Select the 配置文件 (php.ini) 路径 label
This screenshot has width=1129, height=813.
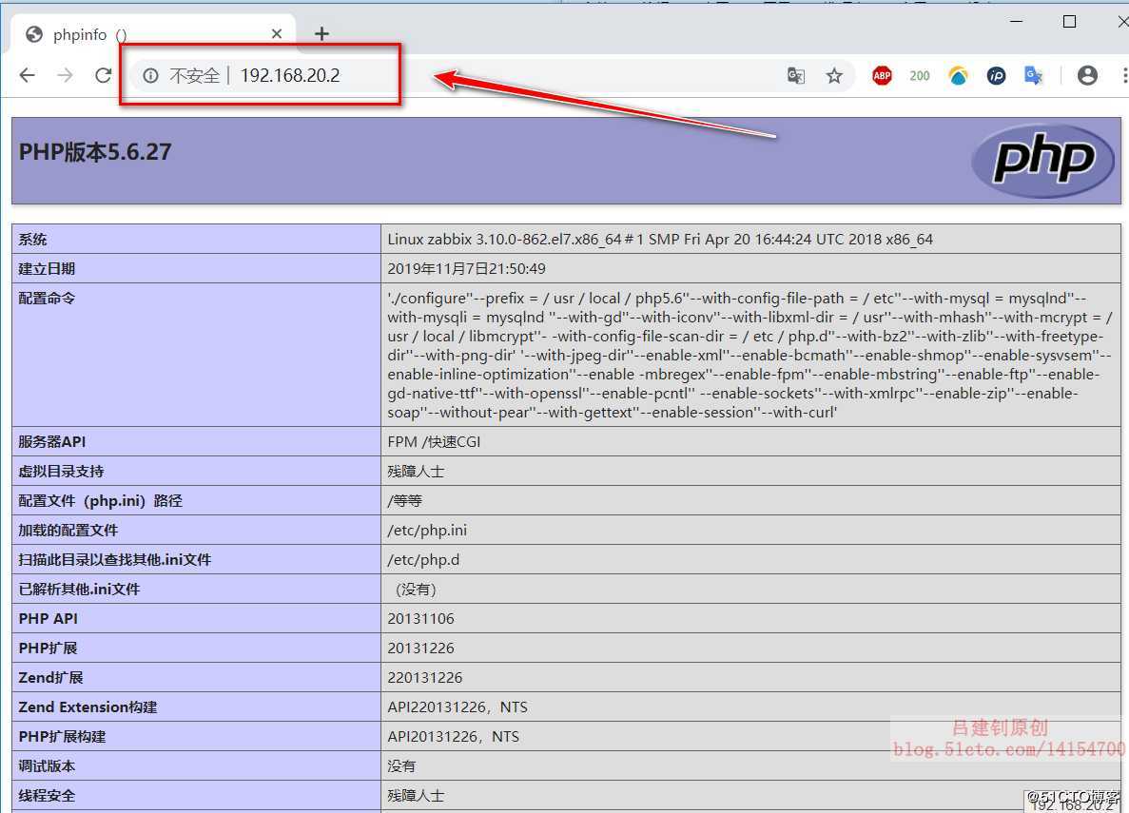pos(100,500)
